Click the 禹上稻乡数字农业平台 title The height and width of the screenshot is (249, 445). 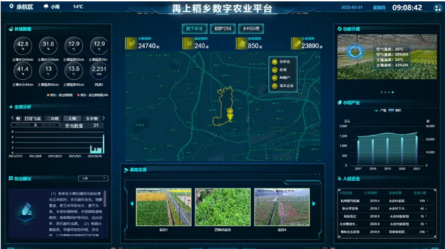(222, 9)
